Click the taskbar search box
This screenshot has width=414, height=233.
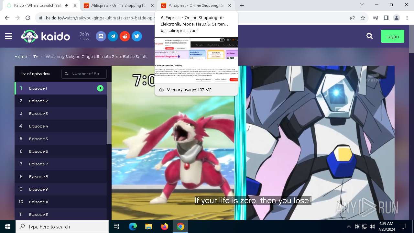tap(62, 227)
